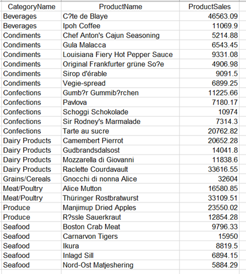
Task: Select the ProductName header cell
Action: (120, 7)
